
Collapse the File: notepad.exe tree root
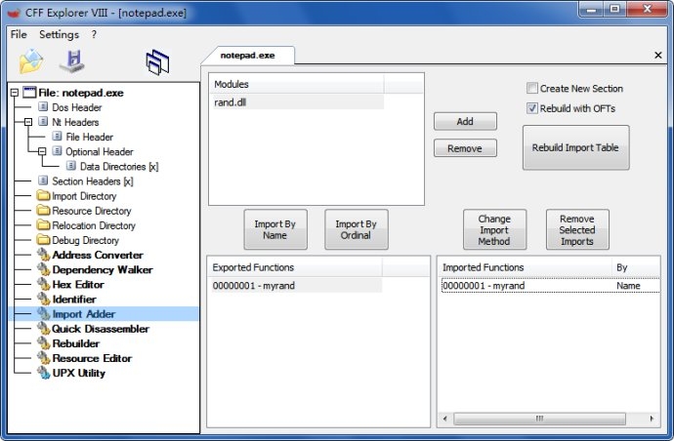tap(15, 93)
